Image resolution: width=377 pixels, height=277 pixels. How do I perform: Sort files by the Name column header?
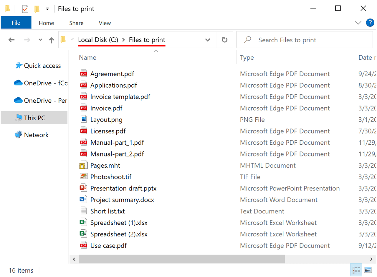(87, 57)
